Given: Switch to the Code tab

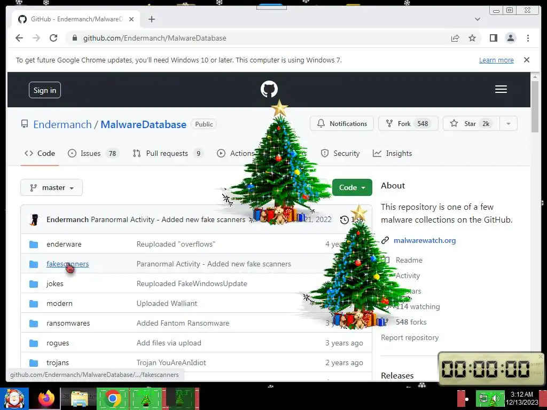Looking at the screenshot, I should point(40,153).
